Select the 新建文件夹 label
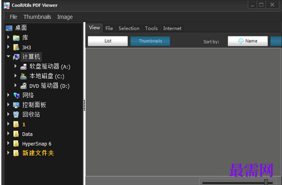 pos(38,153)
